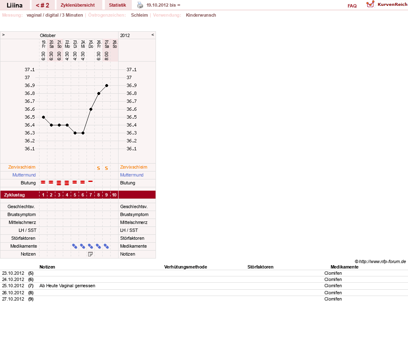Select the 36.4 temperature point on Oct 20
The image size is (408, 358).
(x=51, y=125)
